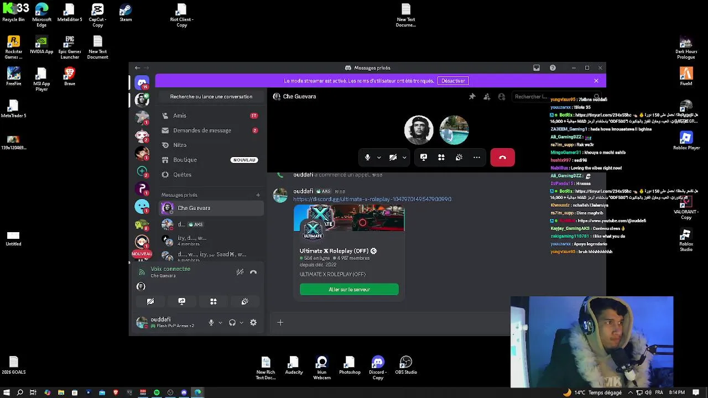Open Brave desktop shortcut
Screen dimensions: 708x398
[x=70, y=77]
